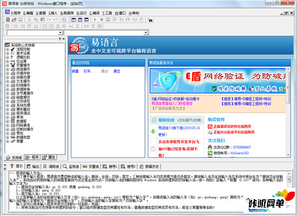The image size is (297, 216).
Task: Click the 易语言 app icon left of 程序 menu
Action: [x=8, y=12]
